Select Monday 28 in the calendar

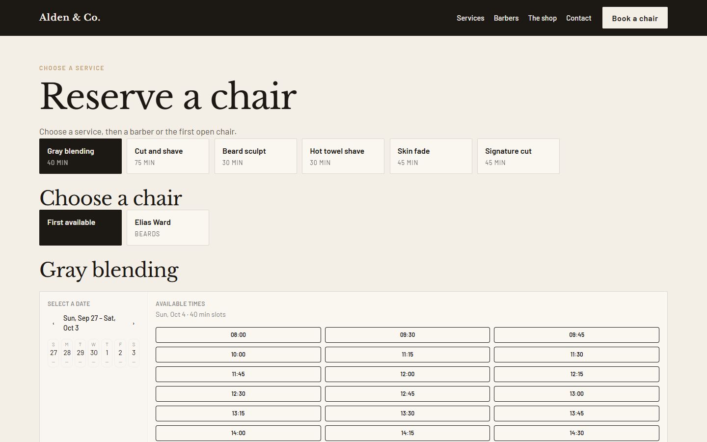tap(67, 353)
